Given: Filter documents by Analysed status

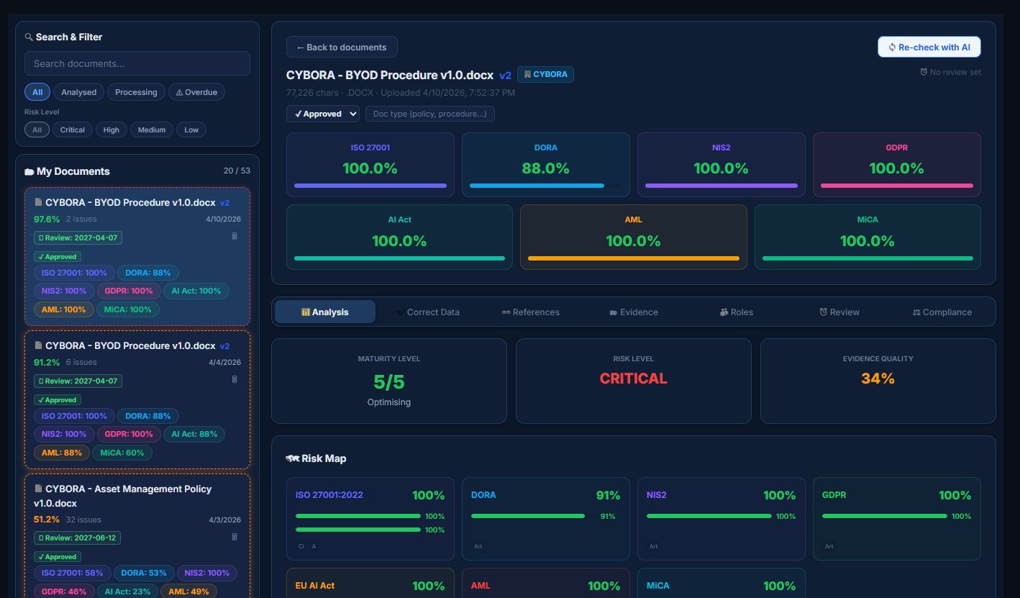Looking at the screenshot, I should [x=79, y=92].
